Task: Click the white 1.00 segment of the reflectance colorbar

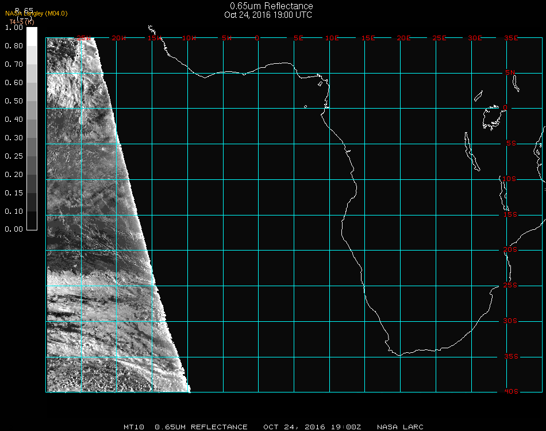Action: pyautogui.click(x=32, y=36)
